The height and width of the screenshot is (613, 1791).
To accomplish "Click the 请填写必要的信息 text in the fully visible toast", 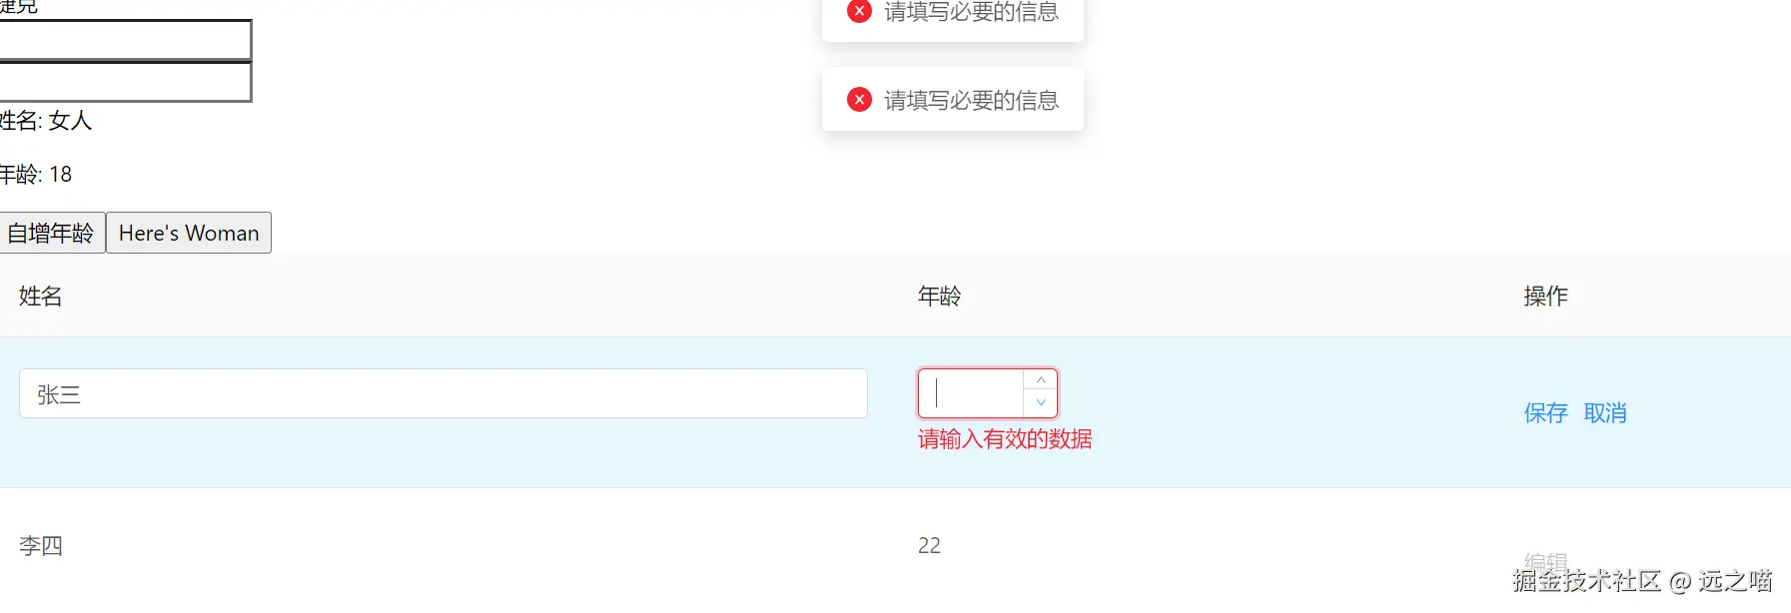I will tap(972, 100).
